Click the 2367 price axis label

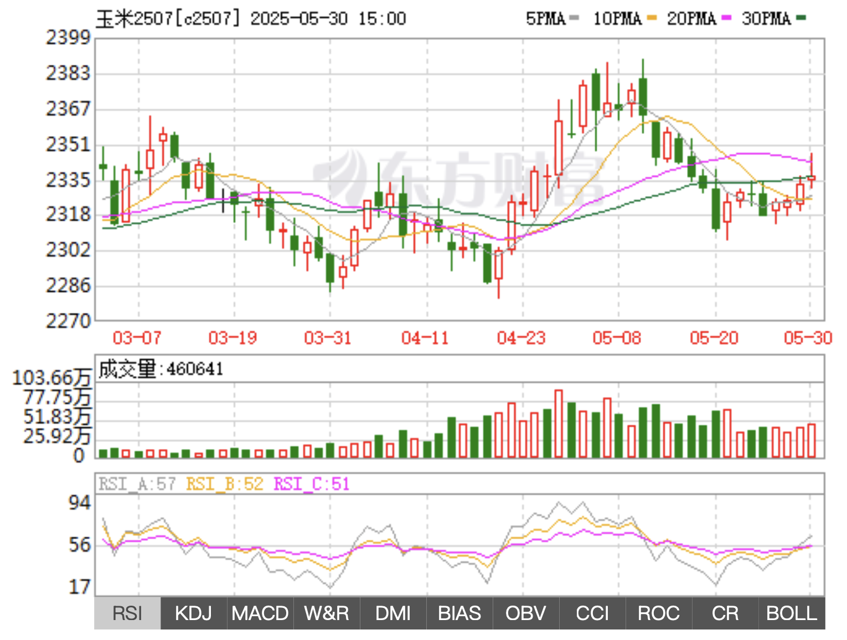68,109
